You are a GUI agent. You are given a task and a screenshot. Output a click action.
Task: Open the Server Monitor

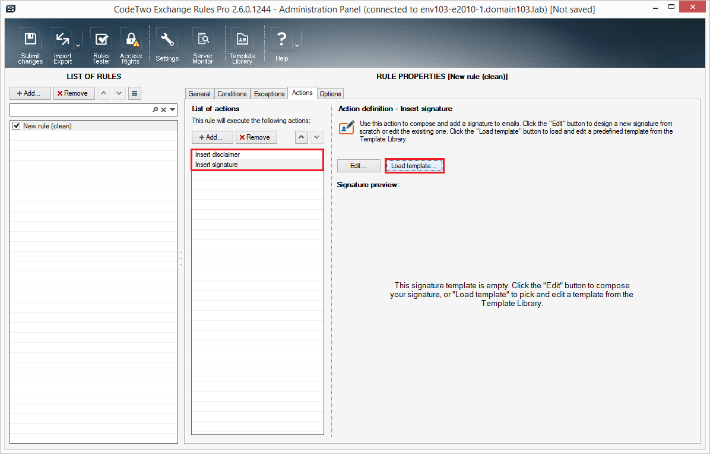click(x=203, y=46)
